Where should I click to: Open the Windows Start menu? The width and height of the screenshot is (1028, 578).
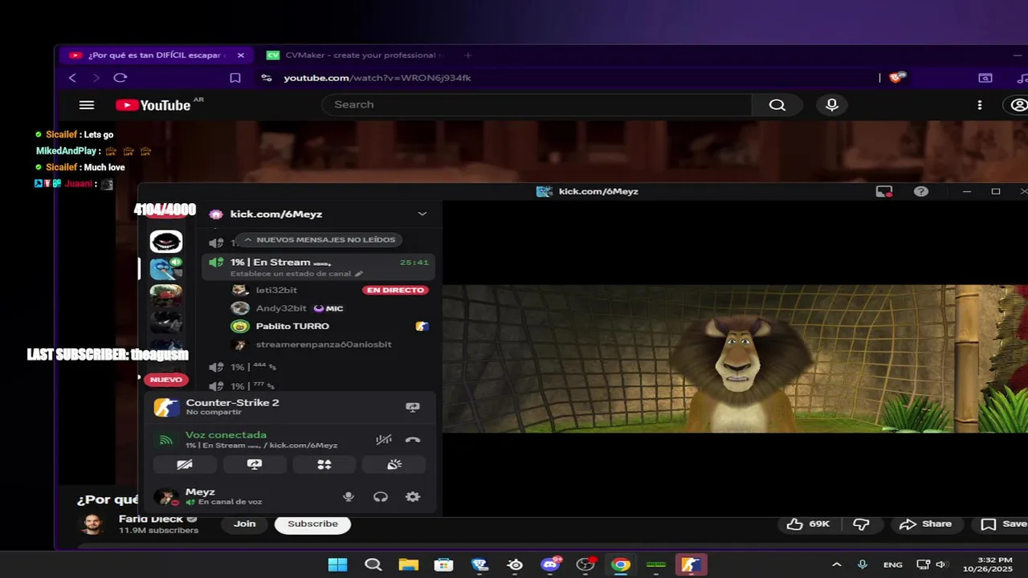(x=338, y=564)
